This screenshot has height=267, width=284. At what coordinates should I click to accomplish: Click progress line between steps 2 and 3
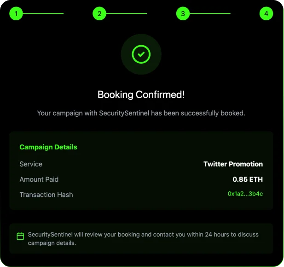127,14
